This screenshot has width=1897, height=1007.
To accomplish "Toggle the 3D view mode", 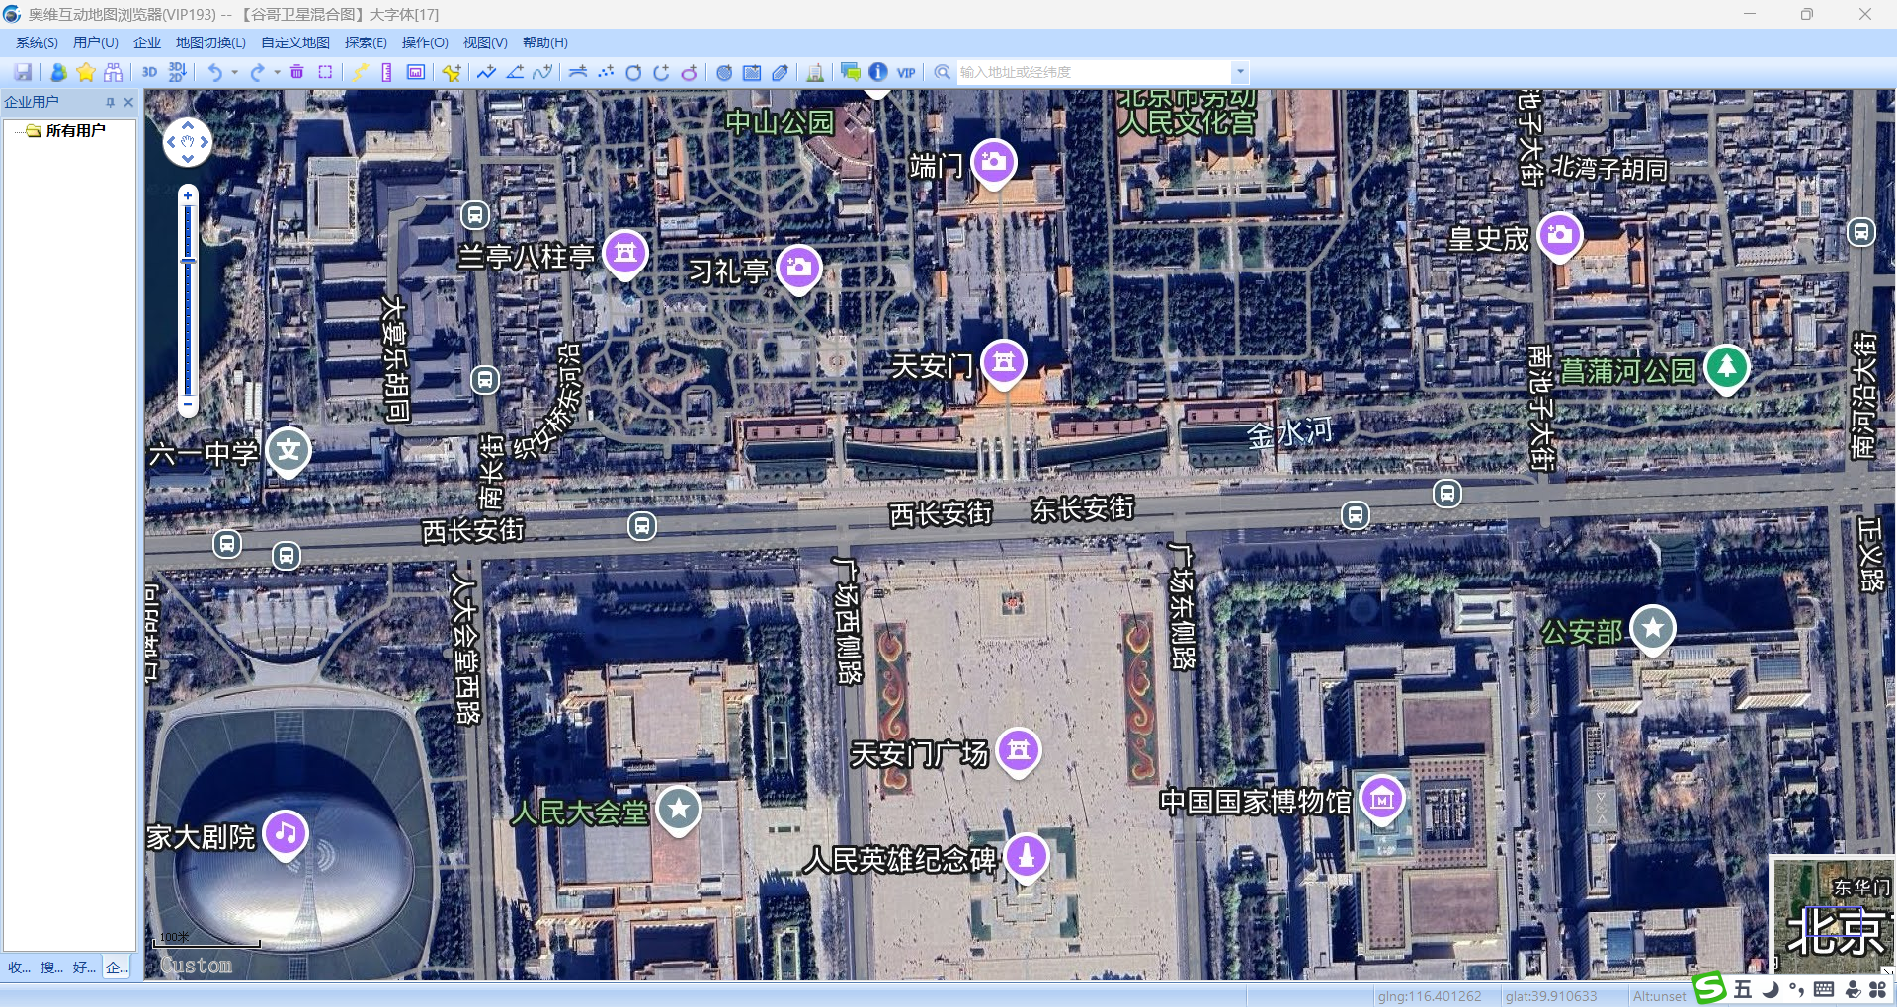I will click(x=149, y=72).
